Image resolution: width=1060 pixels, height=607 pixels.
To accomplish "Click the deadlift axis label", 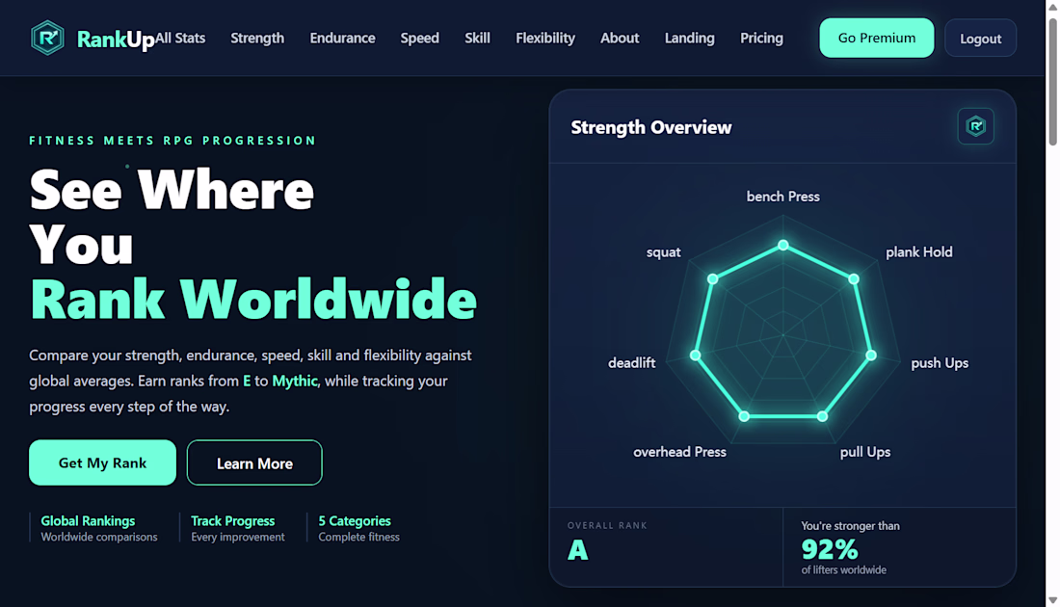I will (631, 363).
